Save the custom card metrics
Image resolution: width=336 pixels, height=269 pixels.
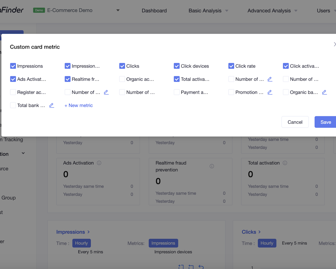coord(325,122)
